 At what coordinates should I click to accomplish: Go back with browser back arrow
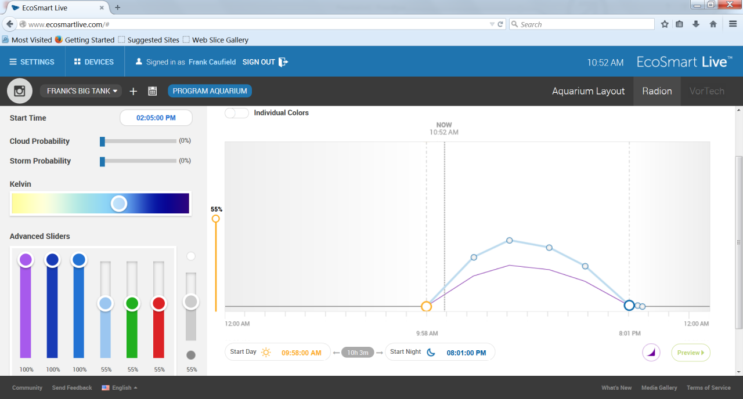10,24
